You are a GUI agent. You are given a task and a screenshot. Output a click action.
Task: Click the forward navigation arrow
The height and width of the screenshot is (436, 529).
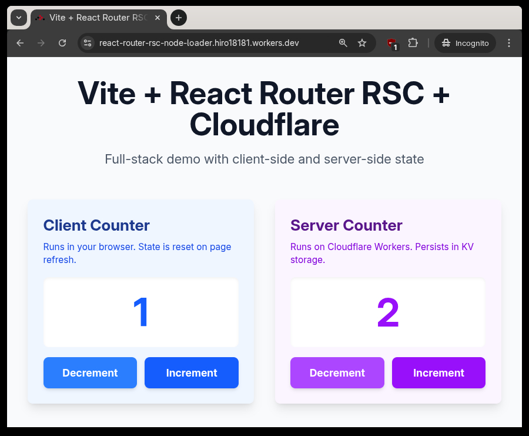click(x=41, y=43)
